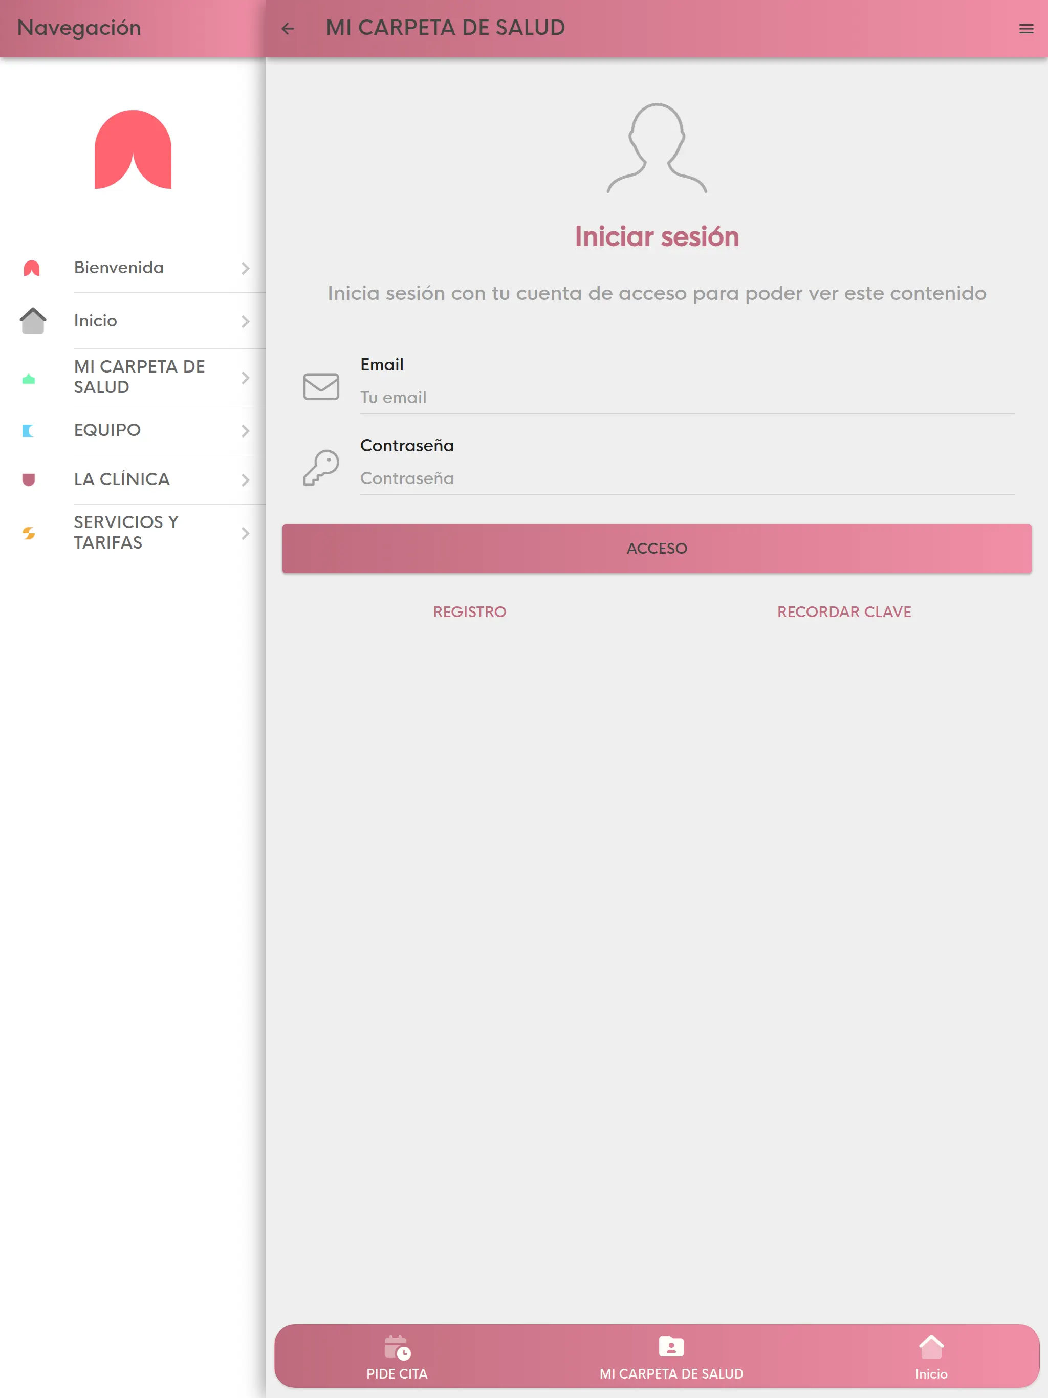Expand the Bienvenida chevron
1048x1398 pixels.
coord(246,268)
